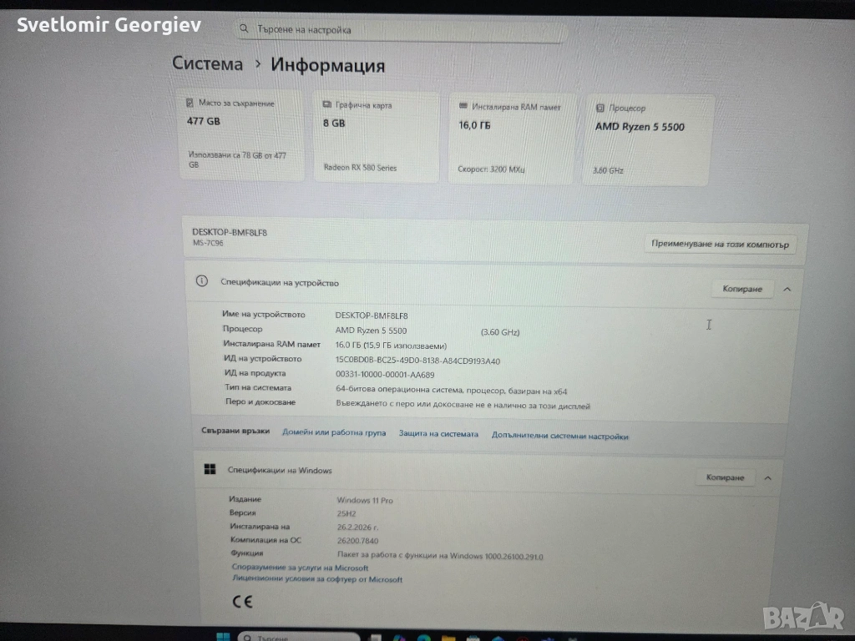Select product ID 00331-10000-00001-AA689

[385, 375]
